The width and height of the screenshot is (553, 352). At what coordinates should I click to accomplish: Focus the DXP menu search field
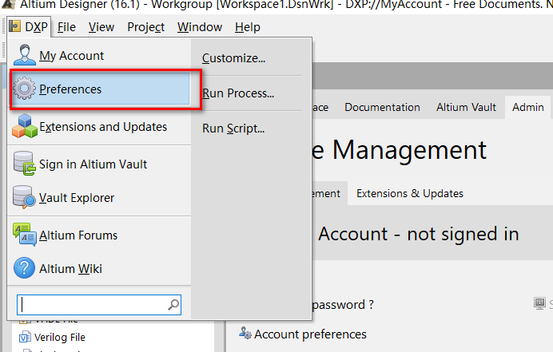click(99, 305)
